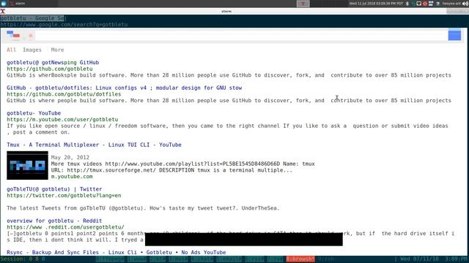Click the URL bar showing google.com/search?q=gotbletu
Viewport: 469px width, 263px height.
pyautogui.click(x=64, y=24)
